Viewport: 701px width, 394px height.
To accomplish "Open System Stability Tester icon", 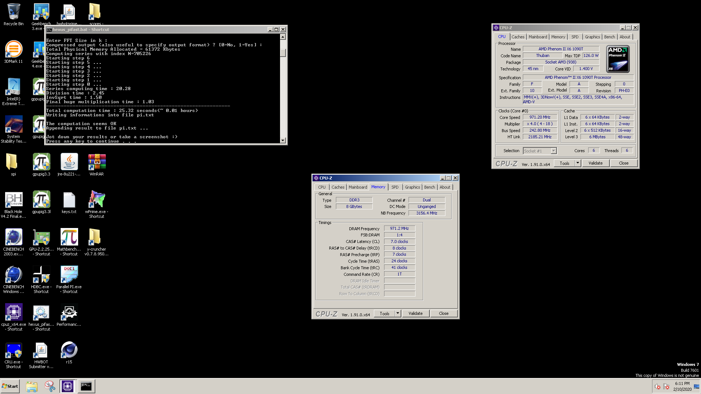I will click(14, 130).
